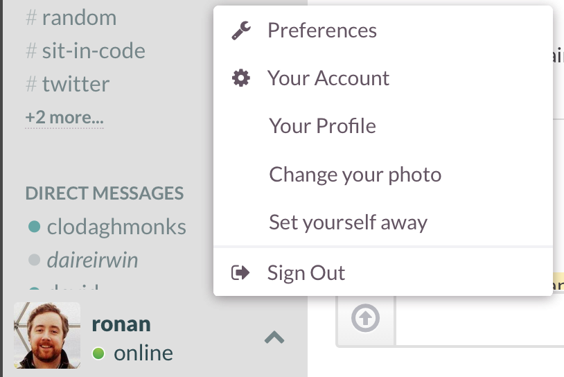Choose Set yourself away
Screen dimensions: 564x377
pos(348,222)
